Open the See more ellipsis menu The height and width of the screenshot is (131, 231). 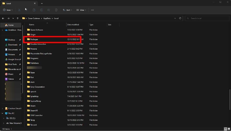click(x=92, y=10)
